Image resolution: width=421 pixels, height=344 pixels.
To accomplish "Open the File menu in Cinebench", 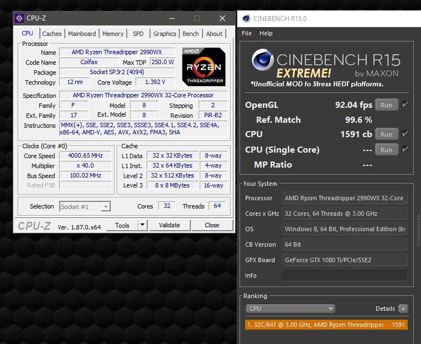I will (247, 33).
